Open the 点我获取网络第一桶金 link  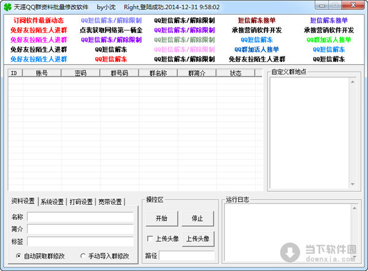tap(111, 30)
